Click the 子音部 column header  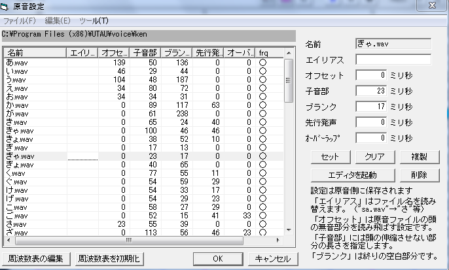[145, 53]
